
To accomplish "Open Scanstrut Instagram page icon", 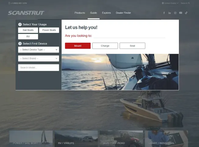I will [x=175, y=13].
